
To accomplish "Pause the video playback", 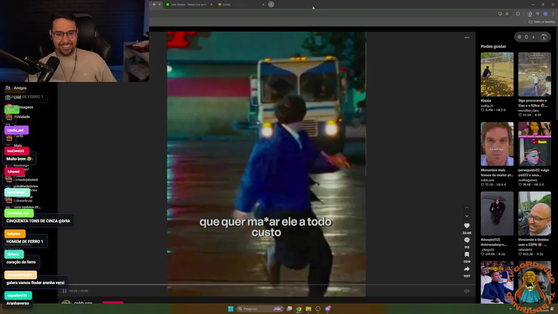I will (x=64, y=291).
